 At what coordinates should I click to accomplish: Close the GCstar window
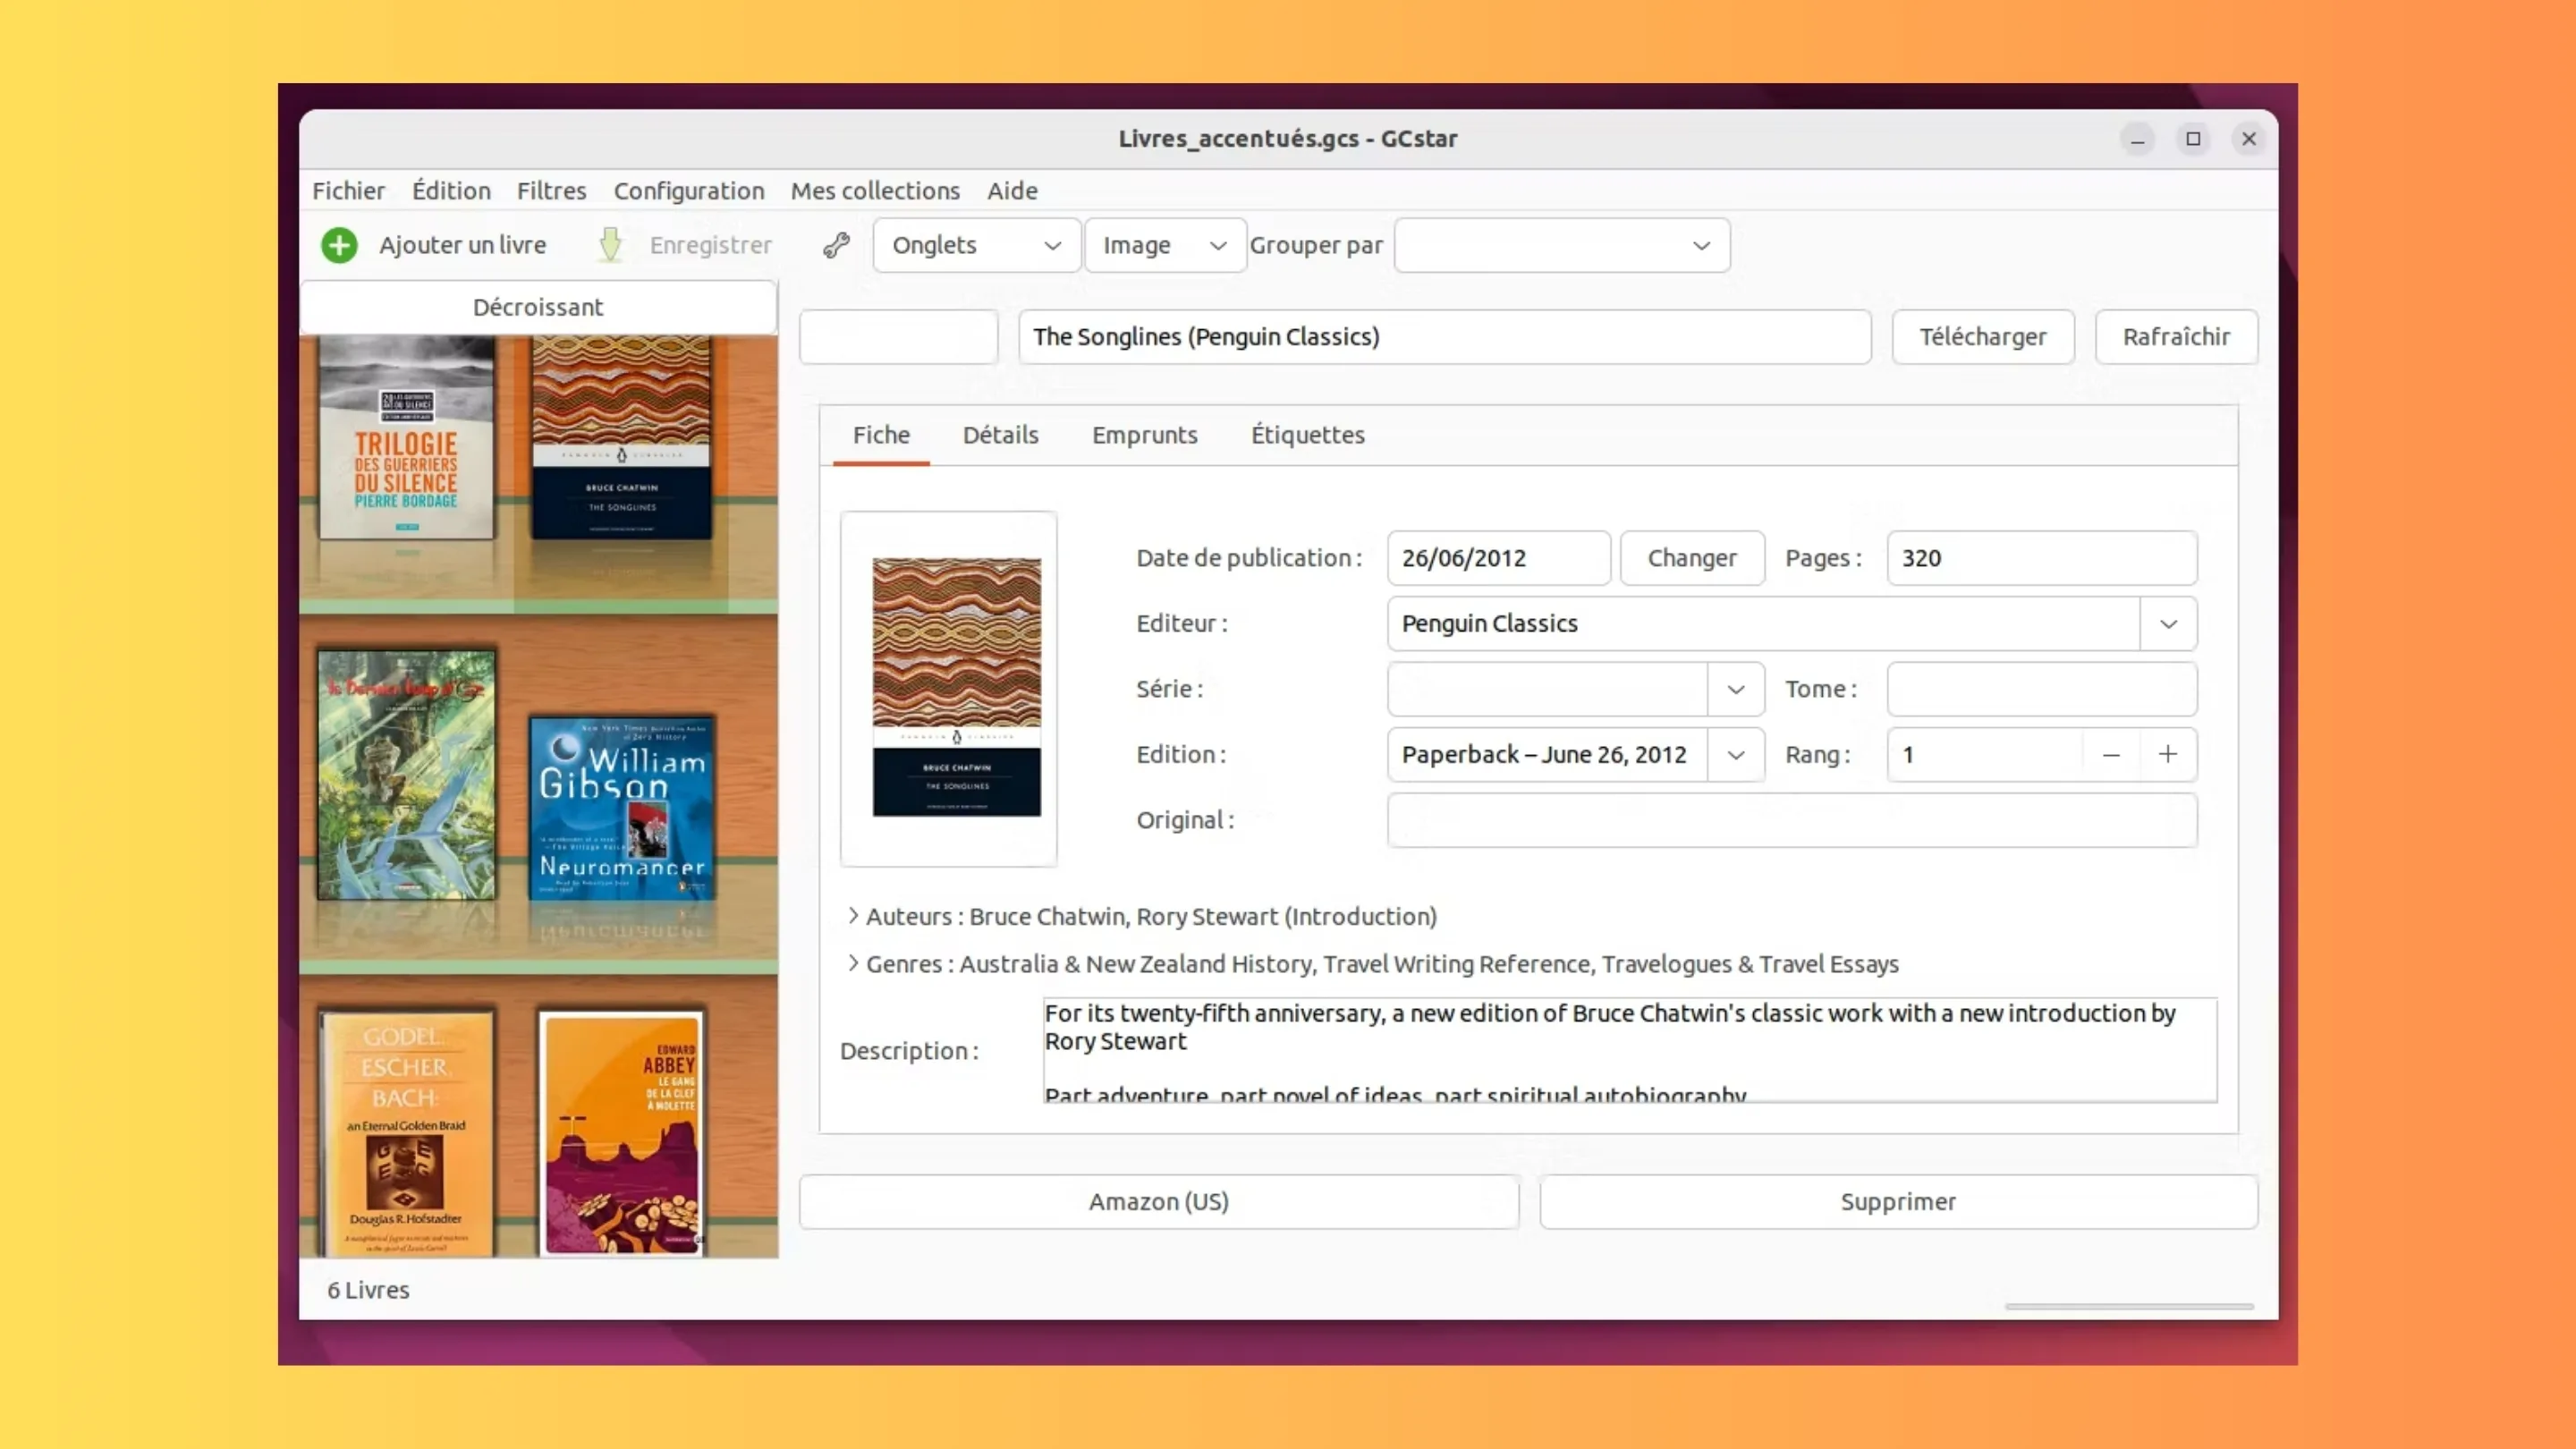click(2249, 139)
